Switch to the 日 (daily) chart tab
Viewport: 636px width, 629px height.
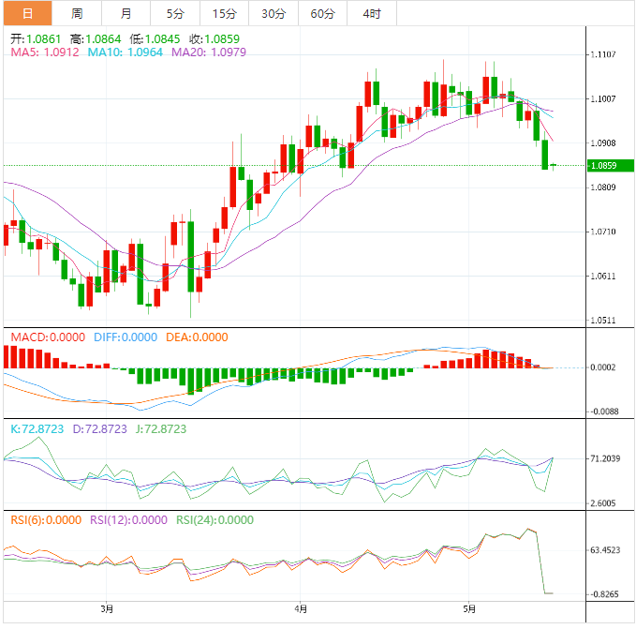pos(26,13)
